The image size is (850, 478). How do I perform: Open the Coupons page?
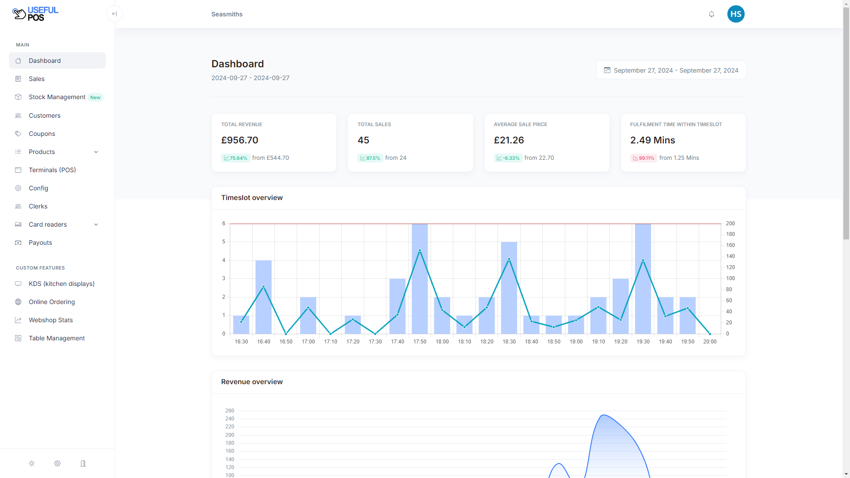[x=57, y=134]
